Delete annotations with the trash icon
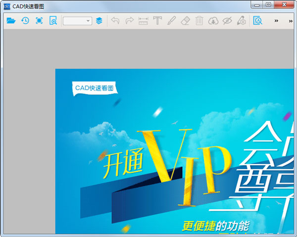This screenshot has width=297, height=237. (199, 21)
